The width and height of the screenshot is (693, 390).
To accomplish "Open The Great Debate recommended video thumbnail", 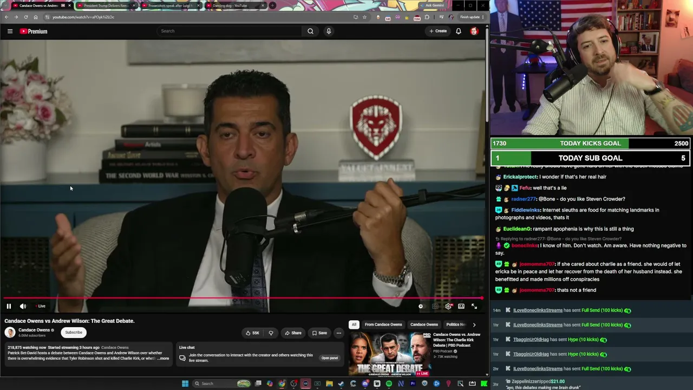I will (390, 354).
